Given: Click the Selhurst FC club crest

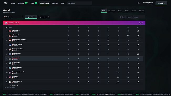Looking at the screenshot, I should tap(10, 77).
